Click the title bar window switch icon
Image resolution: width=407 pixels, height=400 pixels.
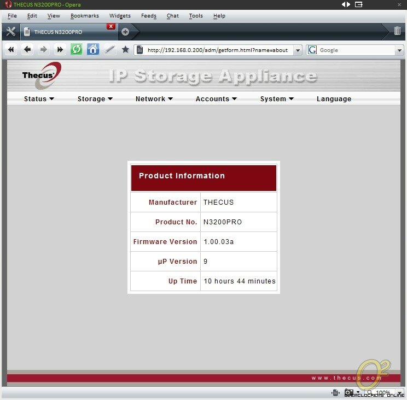click(358, 4)
